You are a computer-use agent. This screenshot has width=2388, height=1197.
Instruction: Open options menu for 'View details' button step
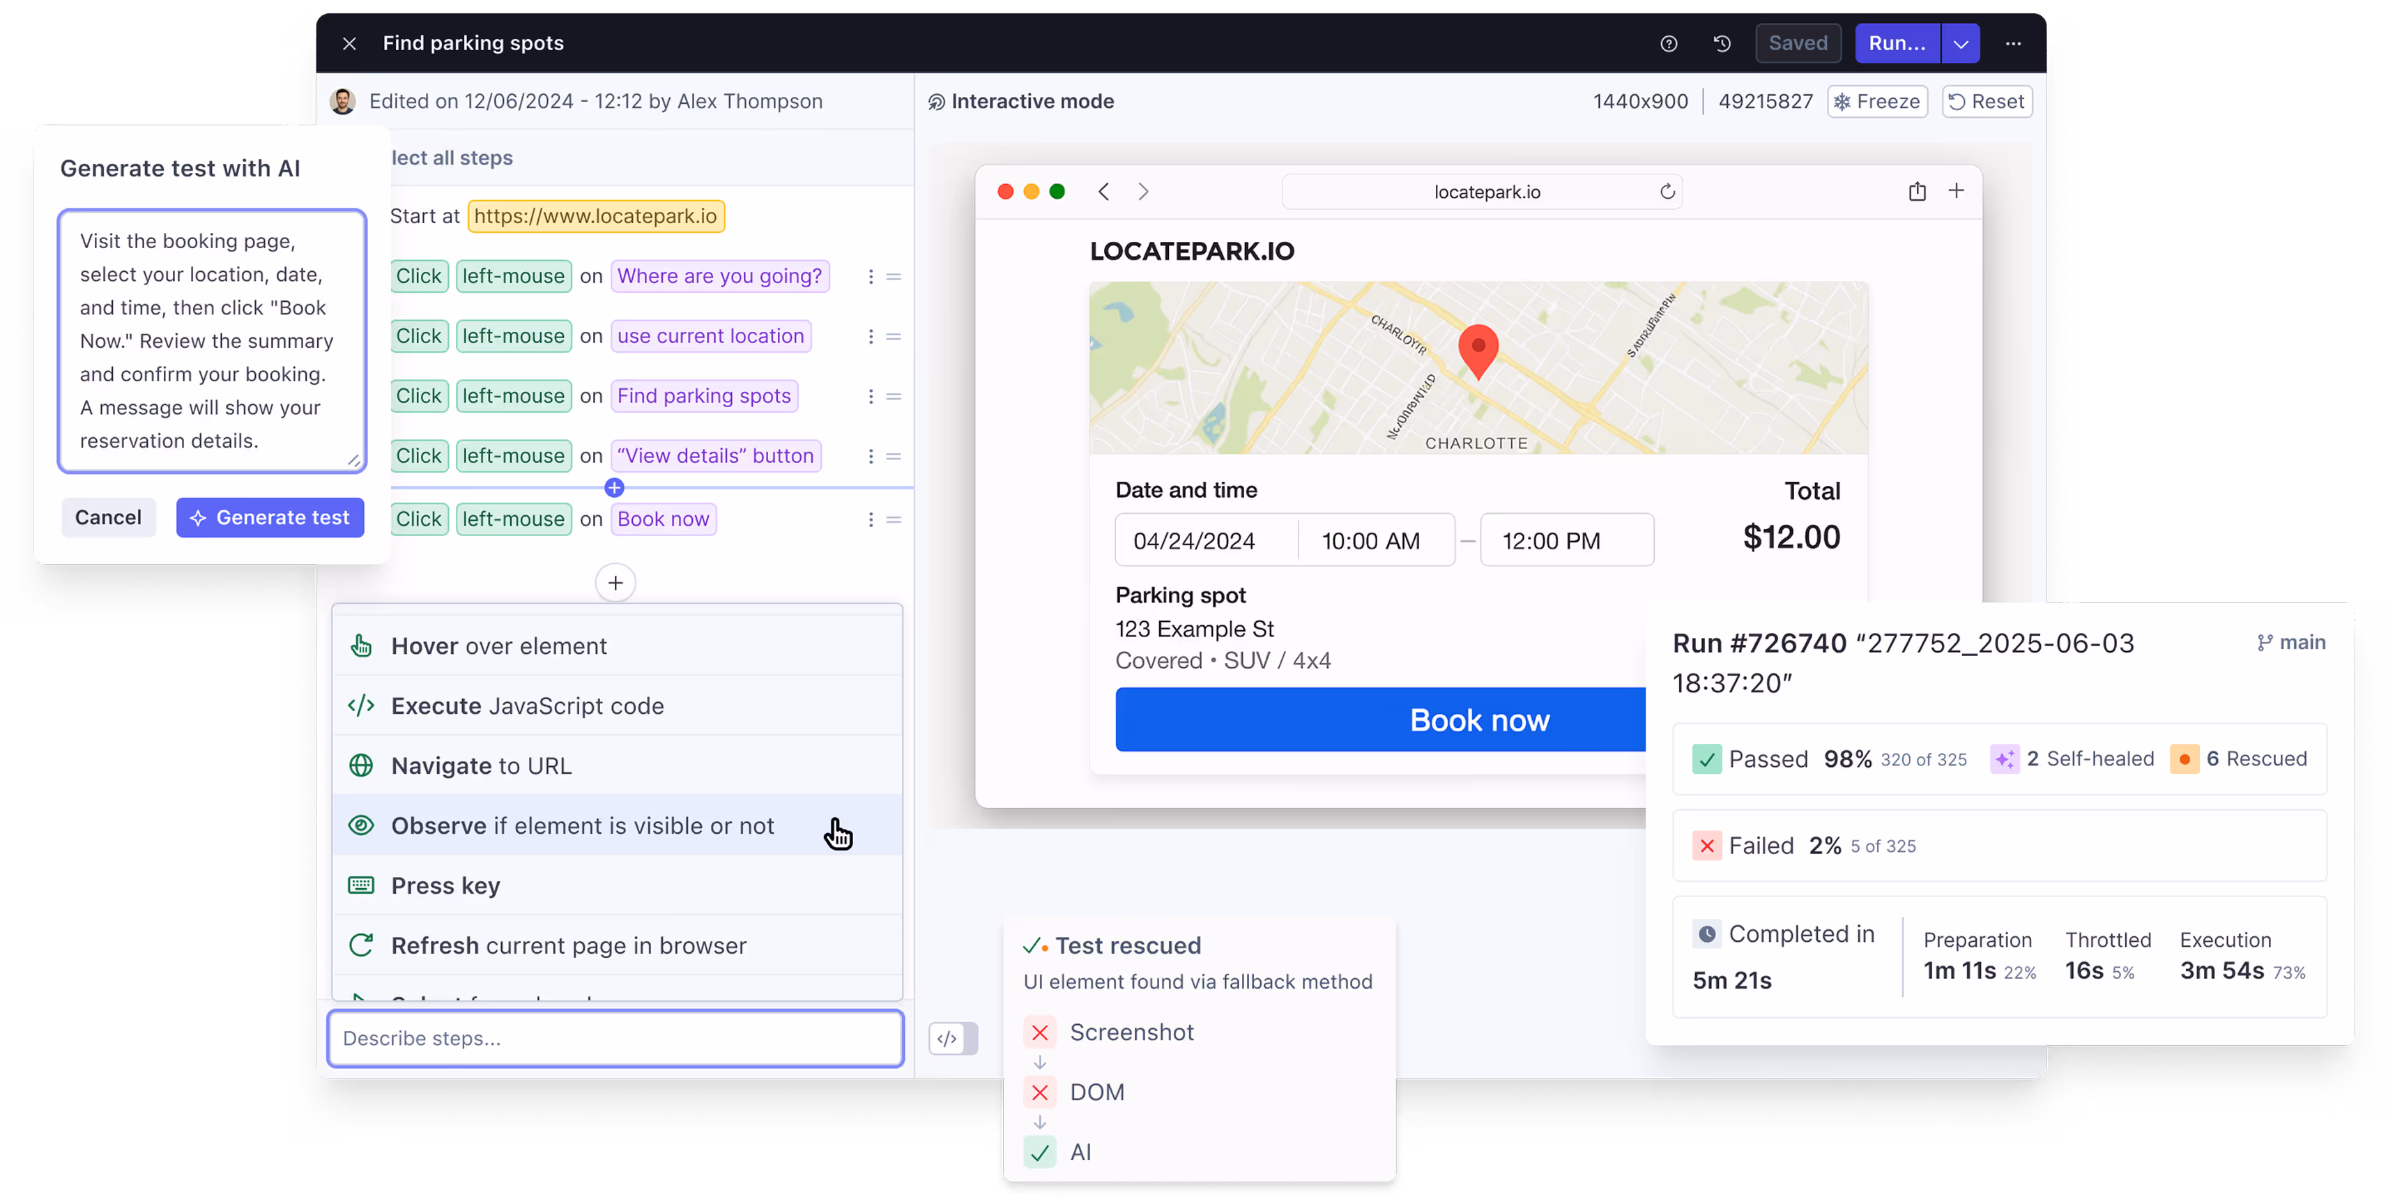click(x=871, y=456)
